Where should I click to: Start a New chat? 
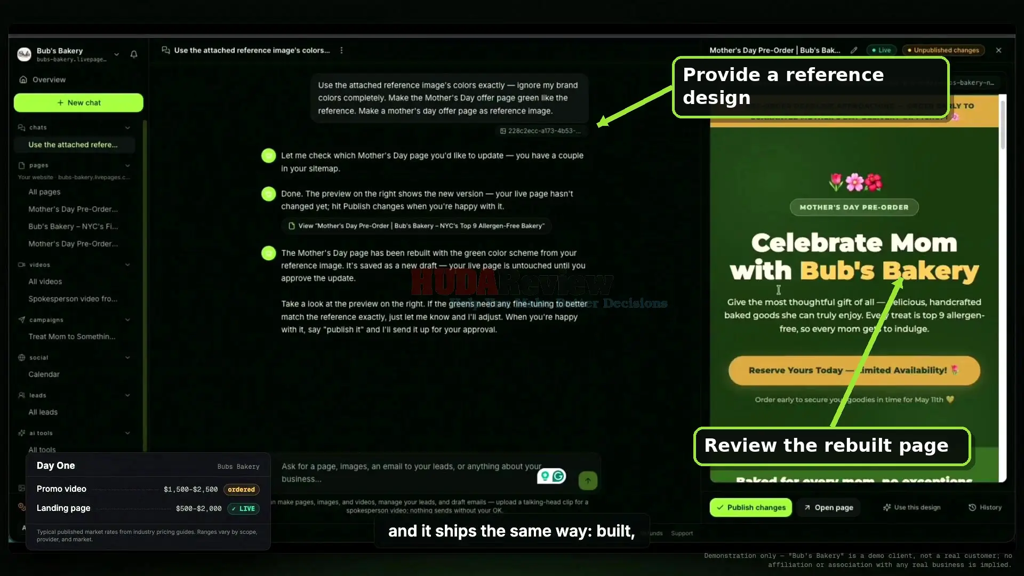78,102
